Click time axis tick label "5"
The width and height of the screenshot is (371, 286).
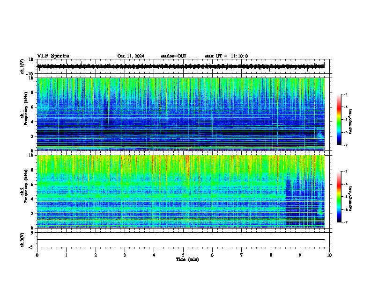183,255
